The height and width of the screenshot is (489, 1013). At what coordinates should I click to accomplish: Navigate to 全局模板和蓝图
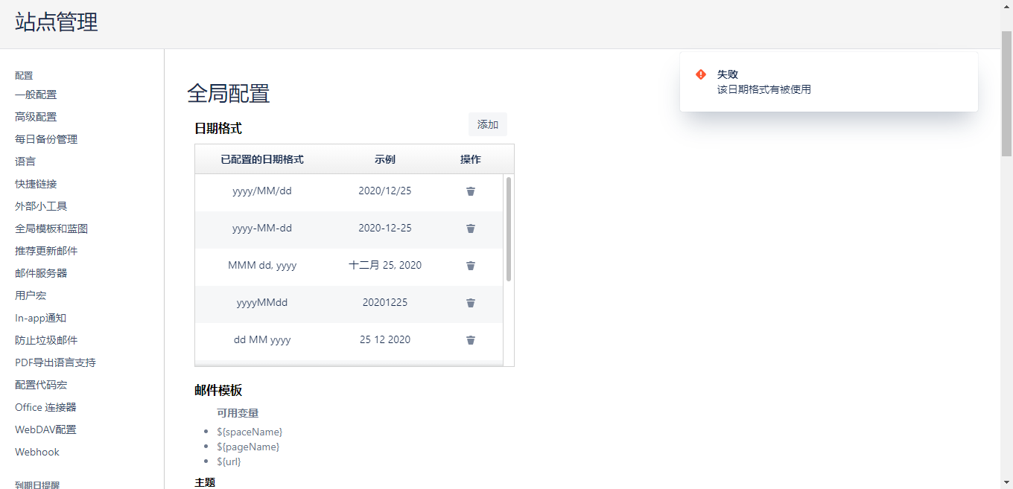(51, 228)
